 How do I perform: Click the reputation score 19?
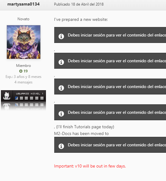(x=26, y=71)
